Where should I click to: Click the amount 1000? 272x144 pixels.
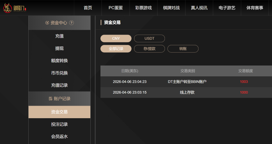pos(244,92)
